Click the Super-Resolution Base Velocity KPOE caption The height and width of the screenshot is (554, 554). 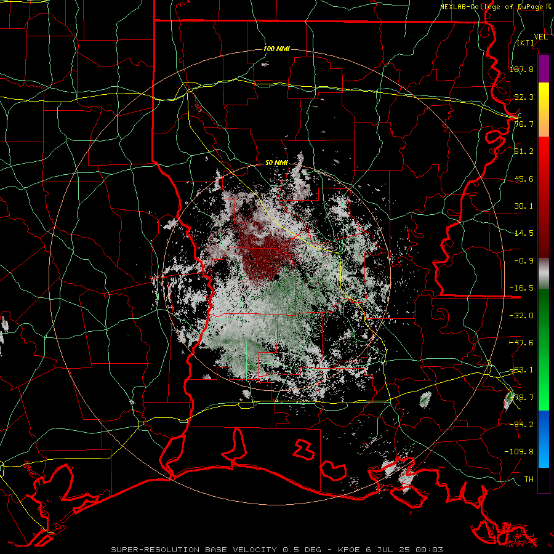277,550
